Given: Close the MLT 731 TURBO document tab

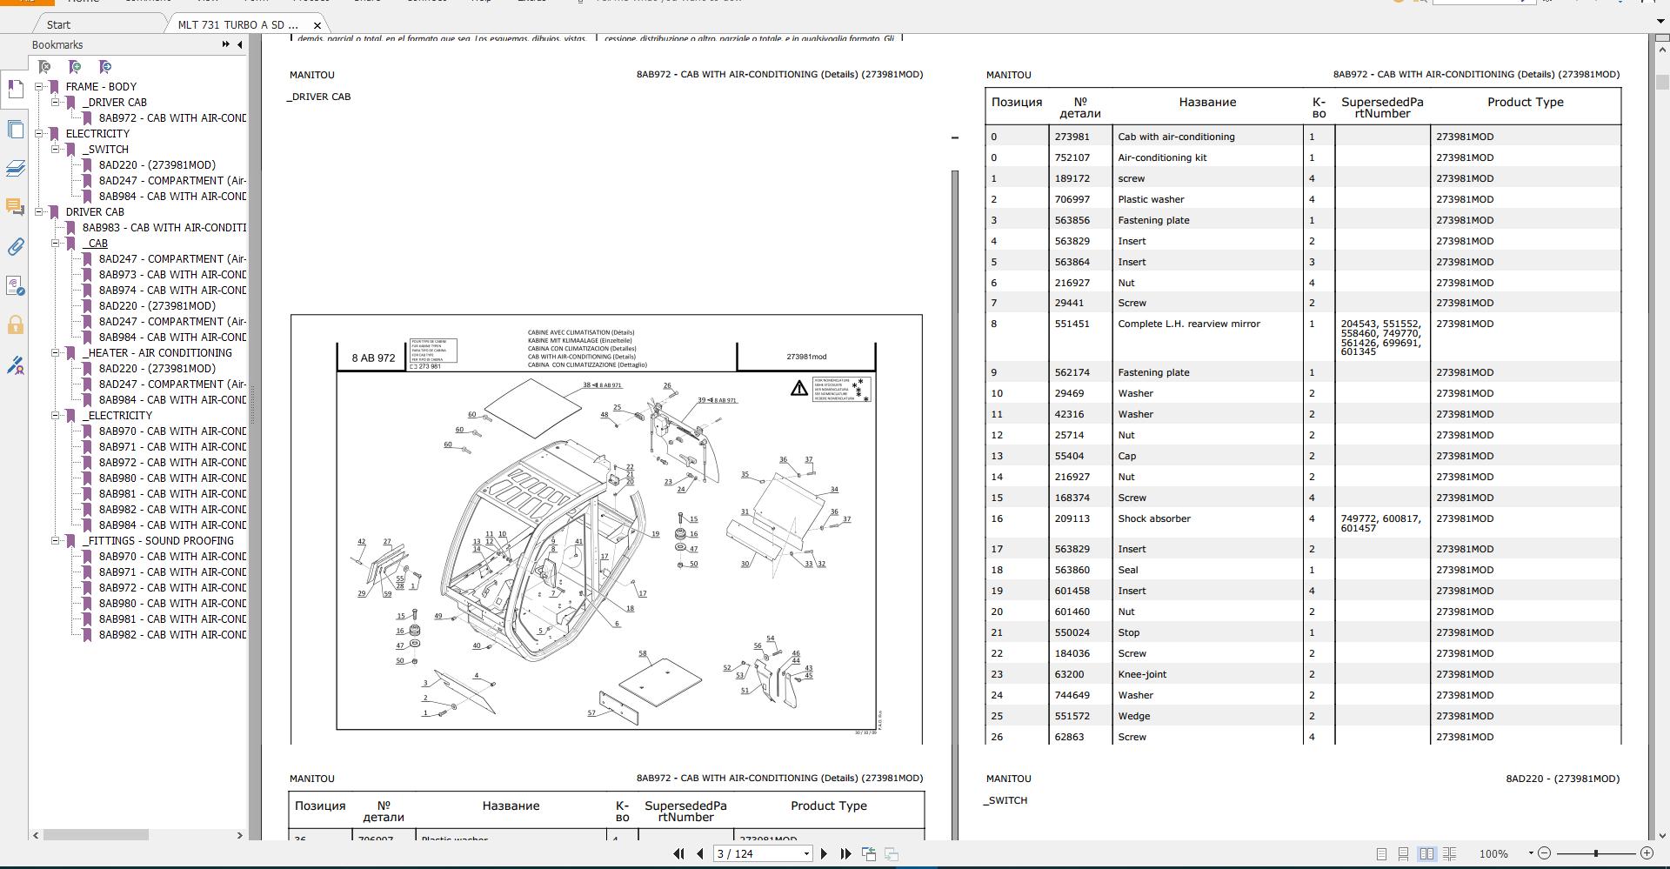Looking at the screenshot, I should 317,25.
